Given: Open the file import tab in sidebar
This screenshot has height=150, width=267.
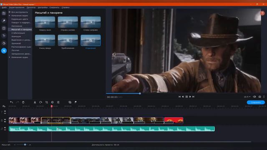Looking at the screenshot, I should click(x=4, y=13).
